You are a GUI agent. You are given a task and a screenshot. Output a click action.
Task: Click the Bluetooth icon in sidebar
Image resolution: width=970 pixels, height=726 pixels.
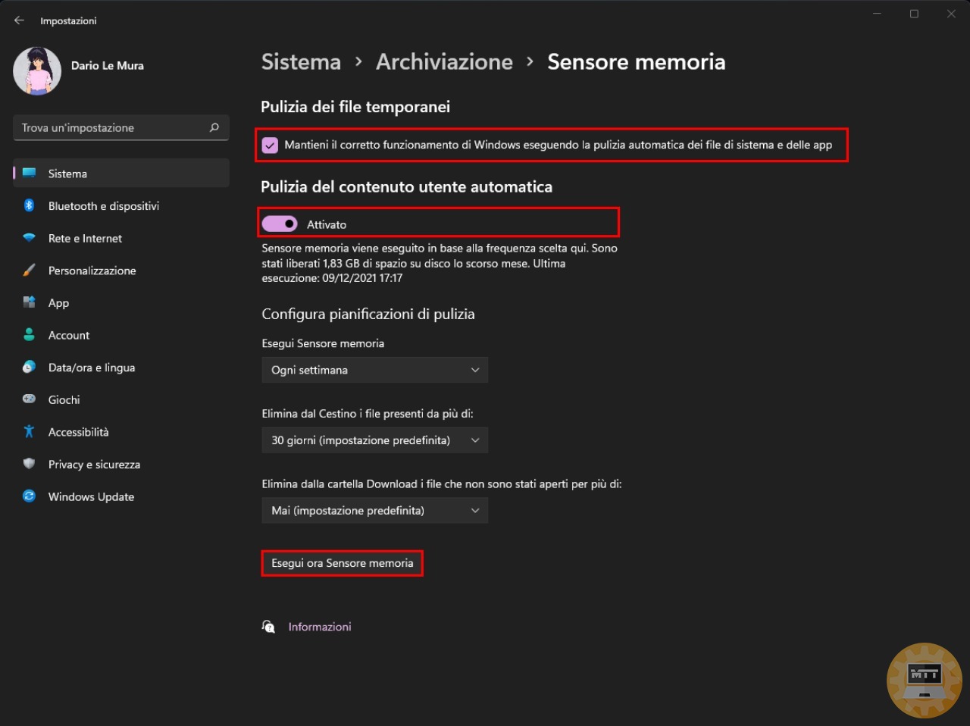(x=29, y=205)
